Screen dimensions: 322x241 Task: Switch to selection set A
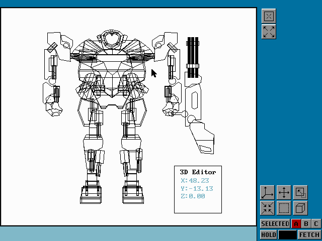(x=296, y=224)
